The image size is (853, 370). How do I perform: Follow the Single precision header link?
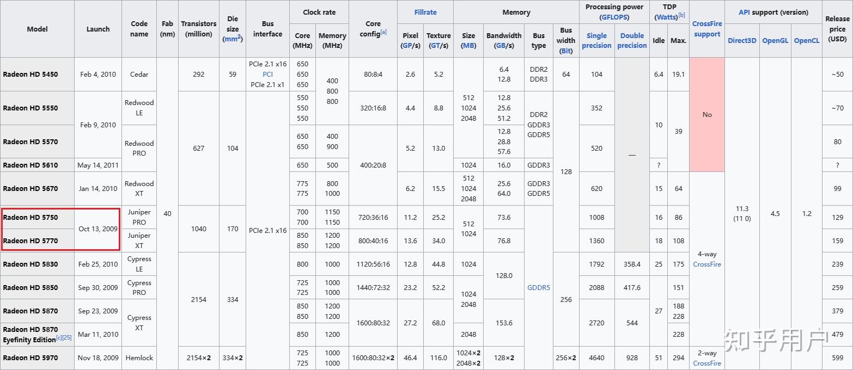click(x=596, y=40)
